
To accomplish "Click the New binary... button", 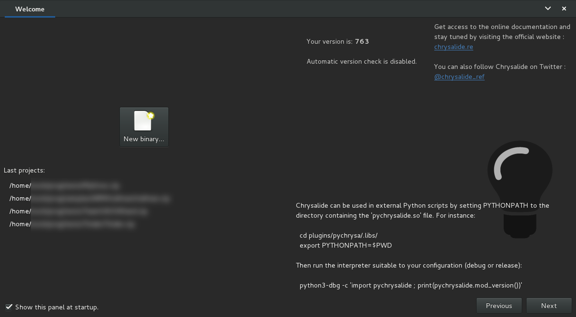I will click(x=144, y=127).
